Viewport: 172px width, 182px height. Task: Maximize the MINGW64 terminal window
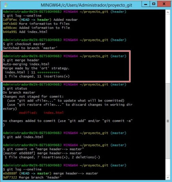point(154,4)
